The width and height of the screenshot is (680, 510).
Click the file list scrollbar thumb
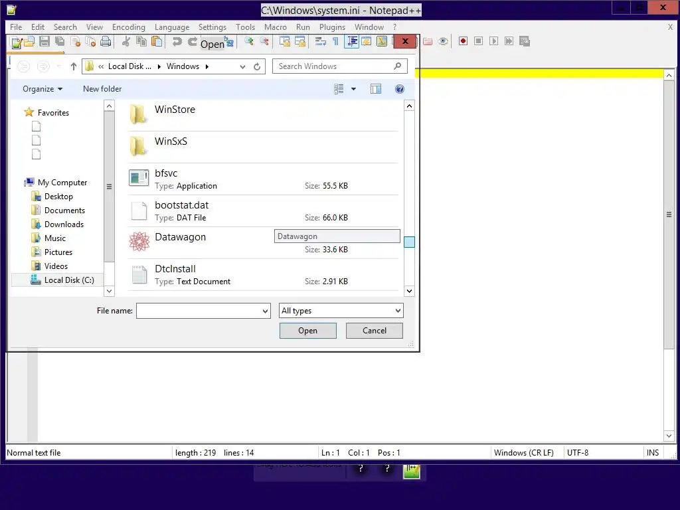pyautogui.click(x=409, y=242)
